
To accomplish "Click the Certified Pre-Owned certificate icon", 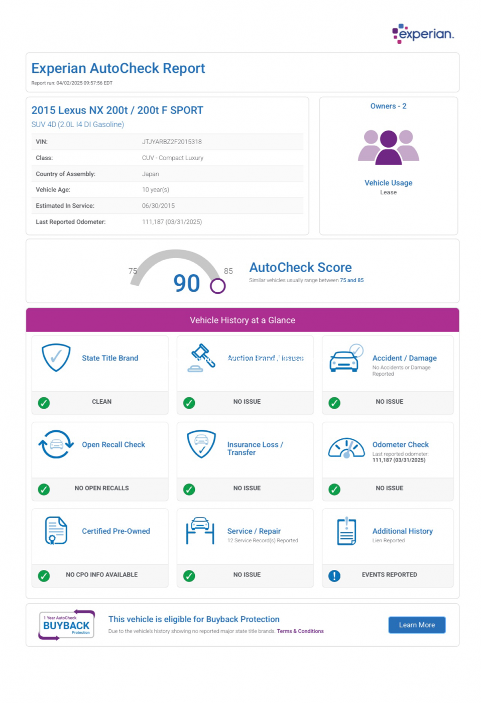I will (x=56, y=530).
